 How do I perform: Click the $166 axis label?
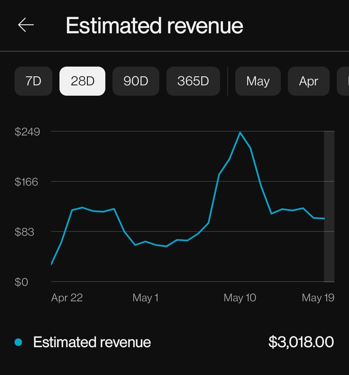coord(26,182)
